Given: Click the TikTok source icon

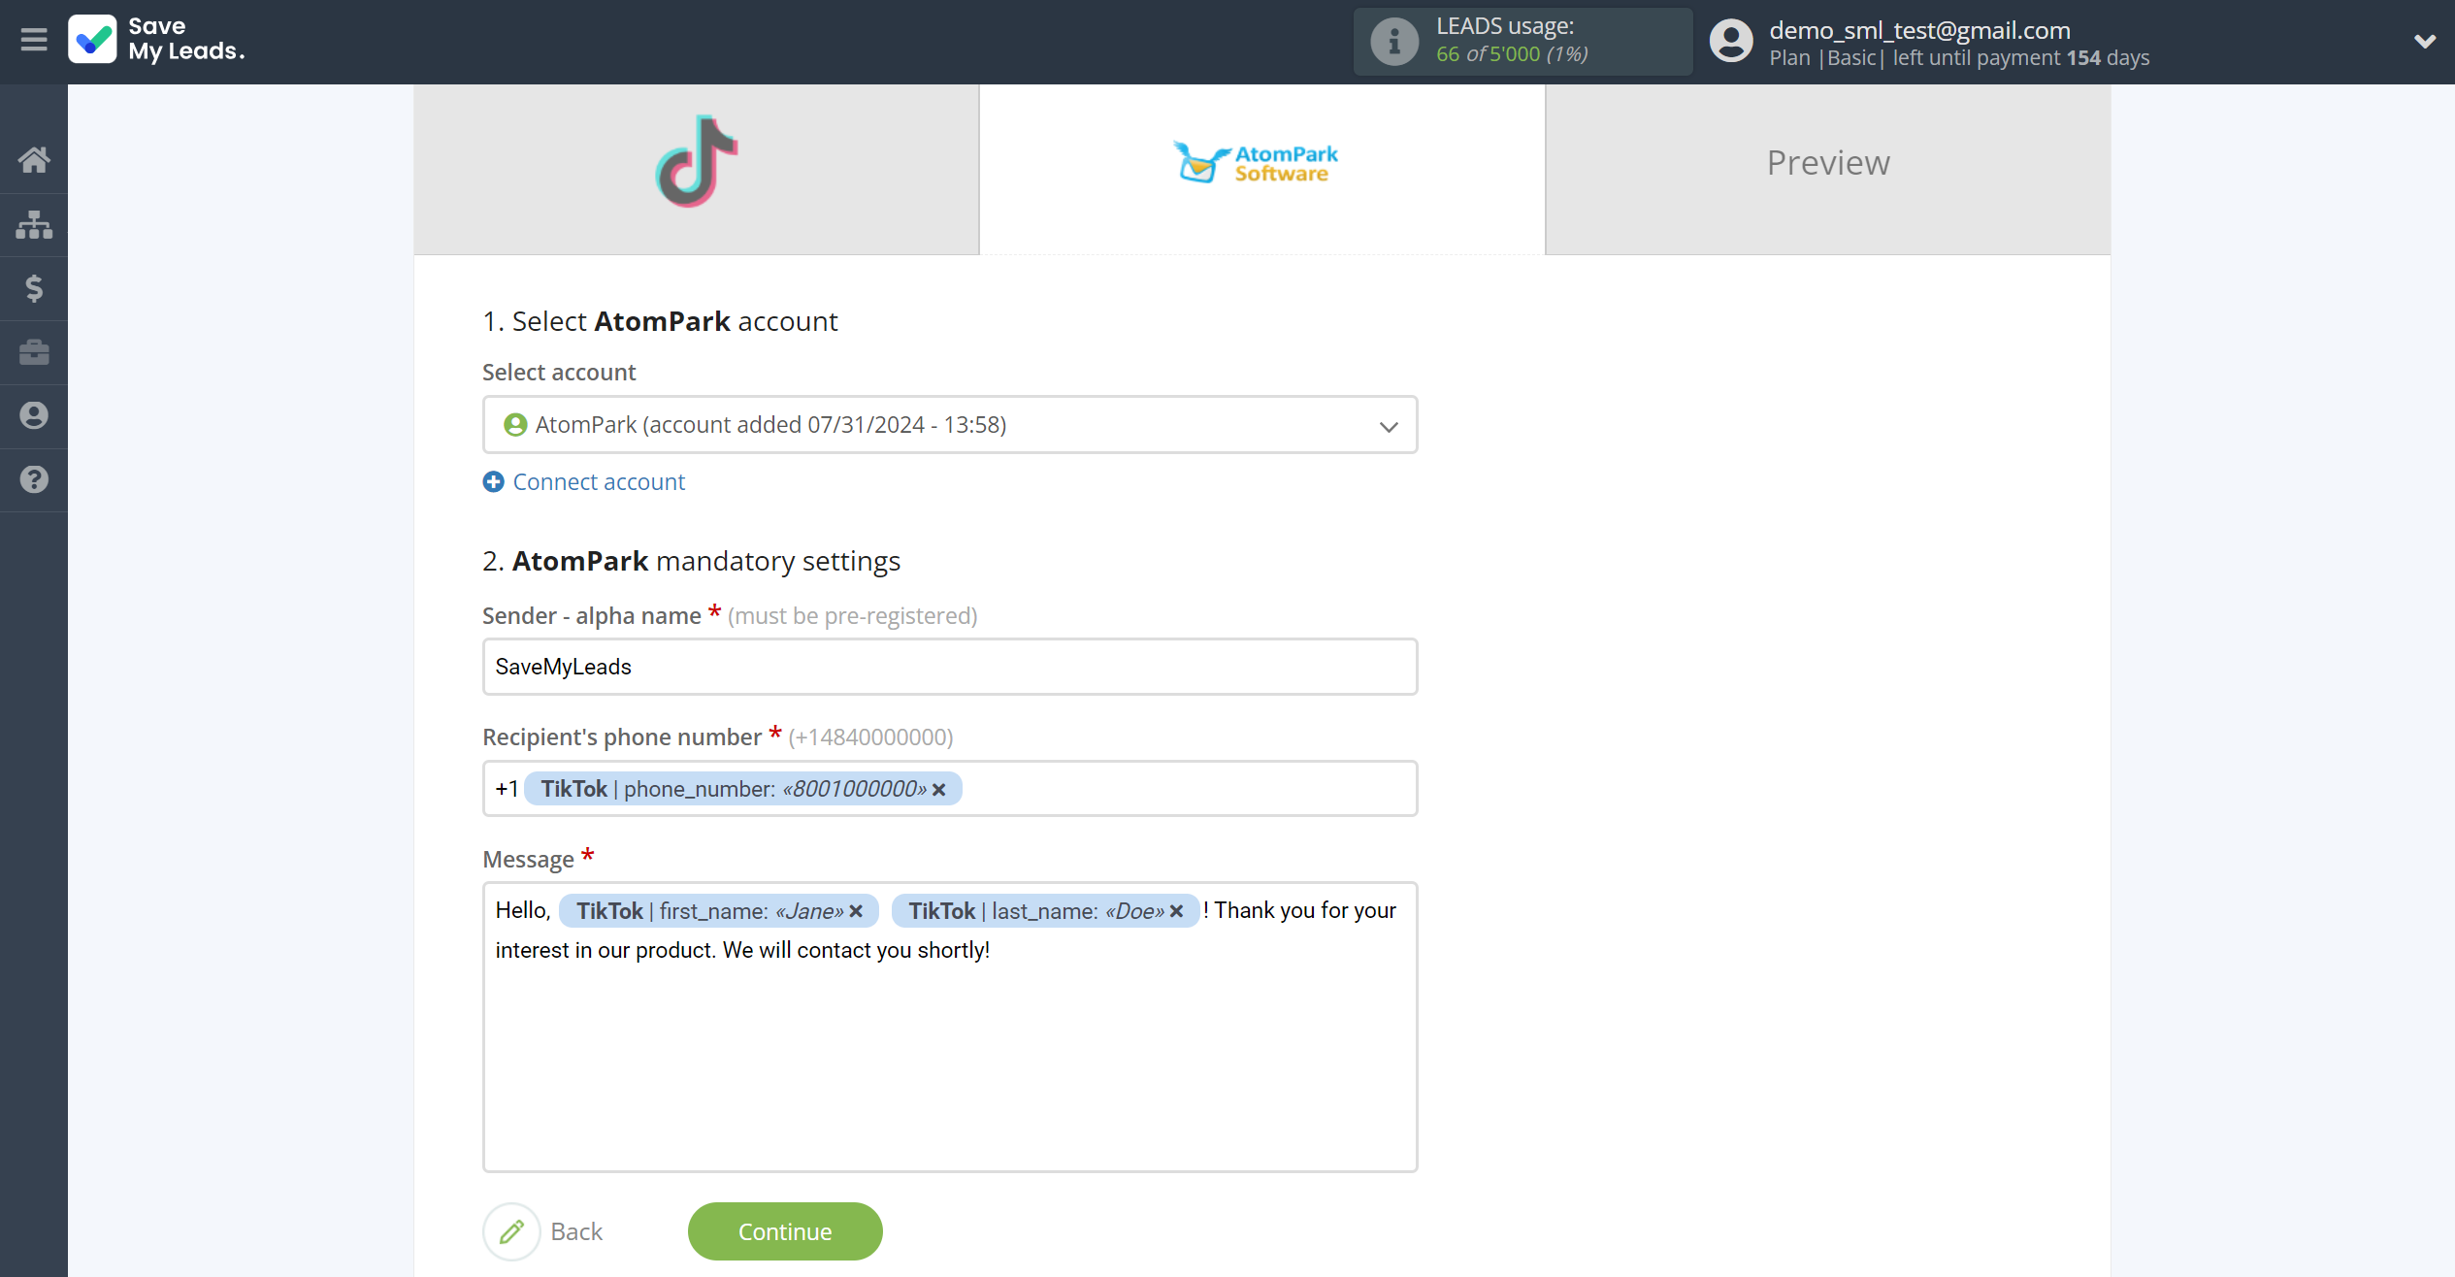Looking at the screenshot, I should [x=697, y=161].
